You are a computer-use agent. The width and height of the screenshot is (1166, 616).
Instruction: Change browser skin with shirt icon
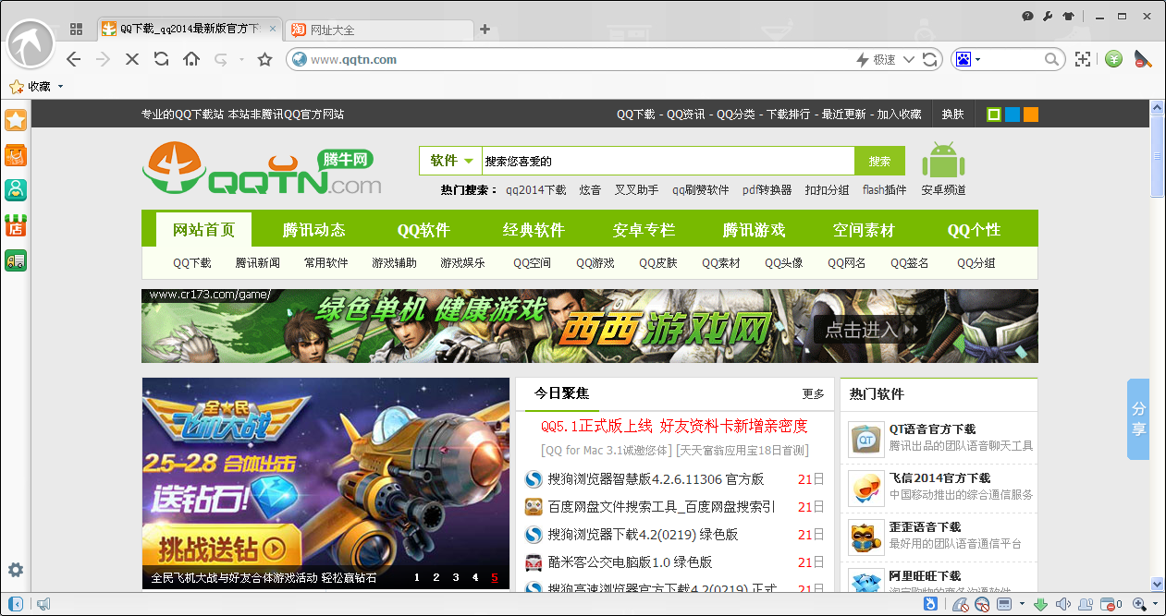pos(1069,16)
